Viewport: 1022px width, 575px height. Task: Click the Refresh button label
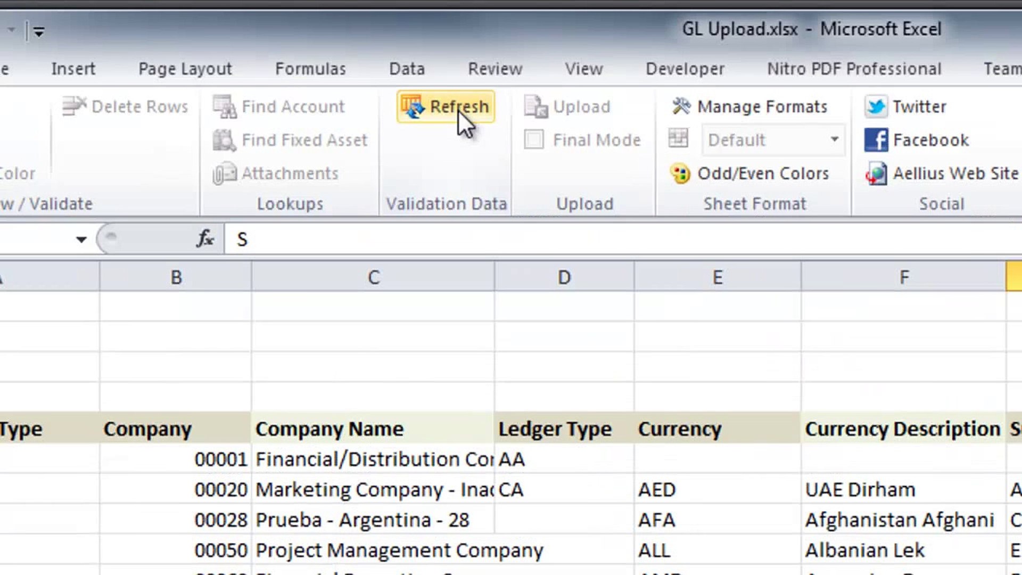click(x=459, y=106)
